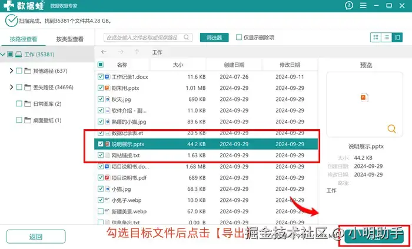Viewport: 412px width, 249px height.
Task: Click the scan complete checkmark icon
Action: [x=12, y=21]
